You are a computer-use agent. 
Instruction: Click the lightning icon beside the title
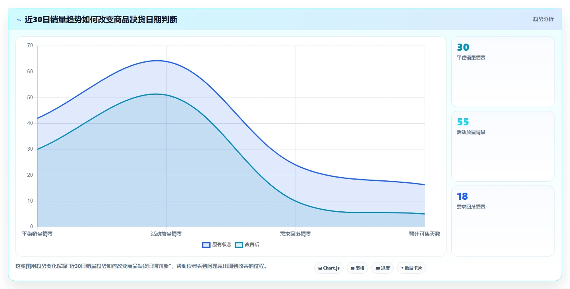tap(19, 19)
